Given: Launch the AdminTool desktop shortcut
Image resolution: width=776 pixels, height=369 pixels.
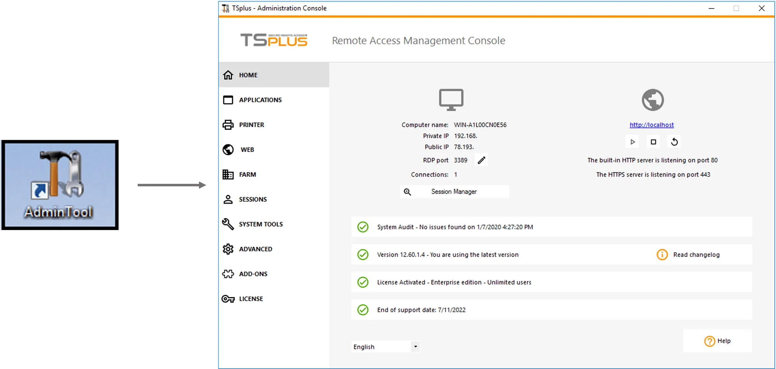Looking at the screenshot, I should click(60, 182).
